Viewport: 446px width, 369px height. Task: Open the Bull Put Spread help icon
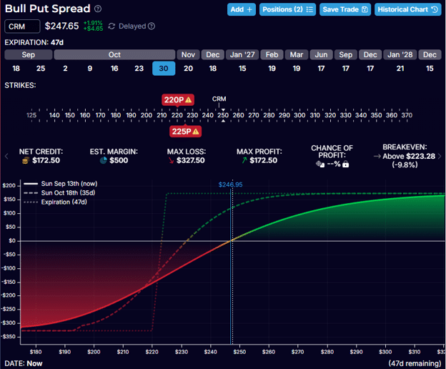coord(98,9)
